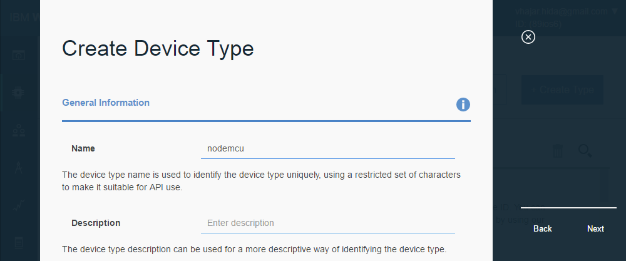Go Back to the previous step
This screenshot has width=626, height=261.
[543, 228]
